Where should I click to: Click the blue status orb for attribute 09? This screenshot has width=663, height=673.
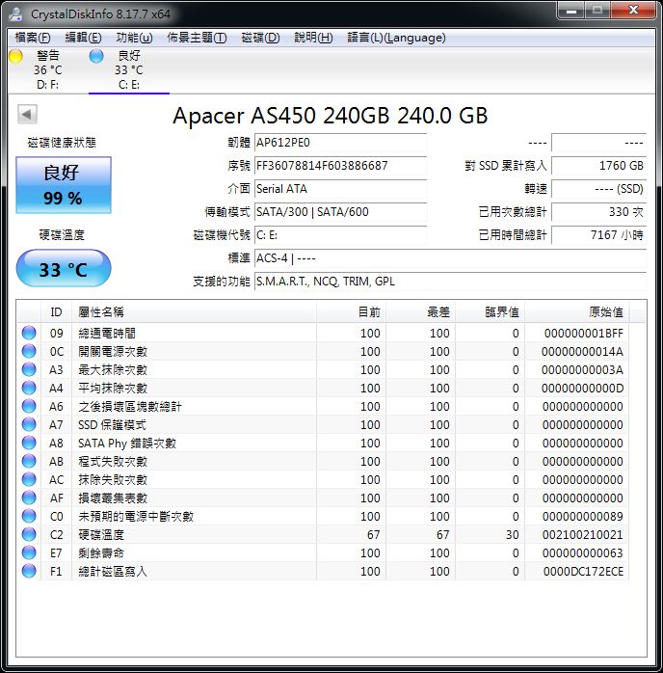click(x=29, y=333)
